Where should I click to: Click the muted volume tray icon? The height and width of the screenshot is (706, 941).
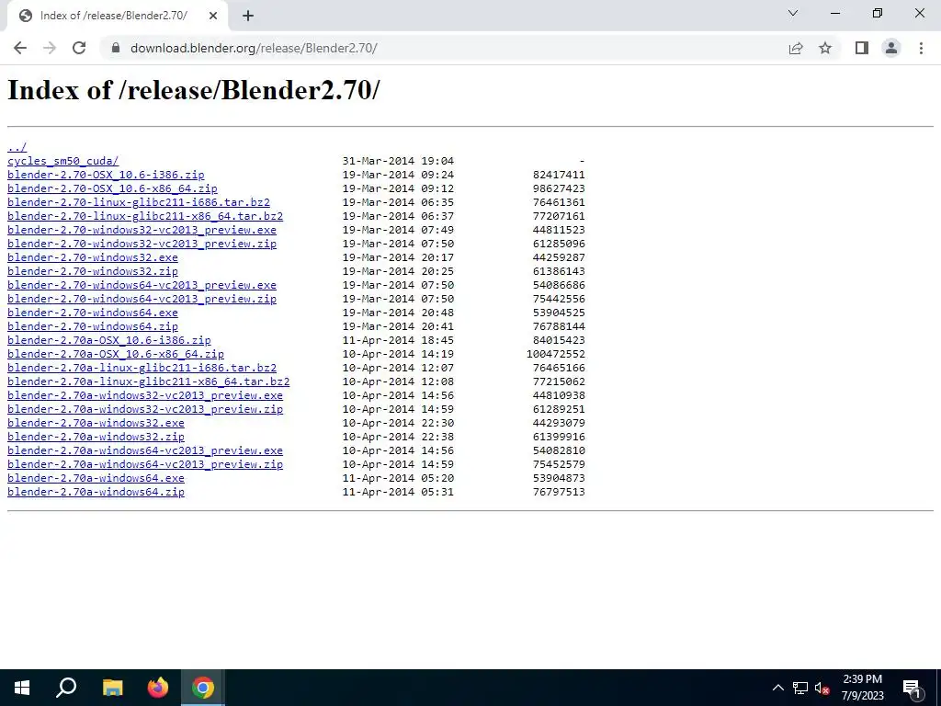coord(822,688)
